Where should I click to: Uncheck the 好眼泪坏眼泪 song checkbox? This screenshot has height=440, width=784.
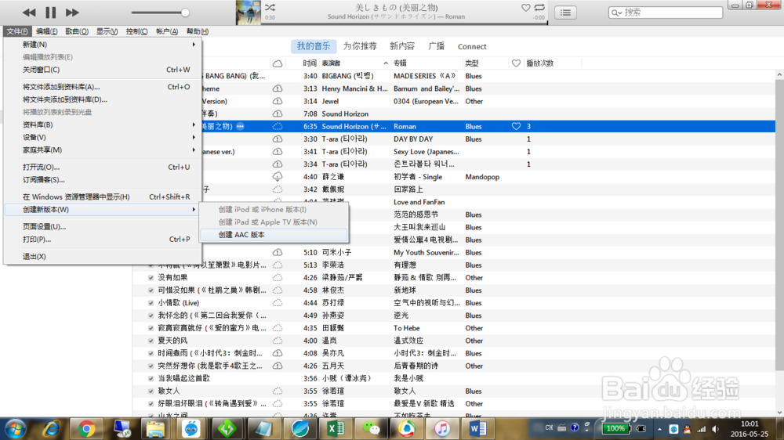(x=151, y=403)
